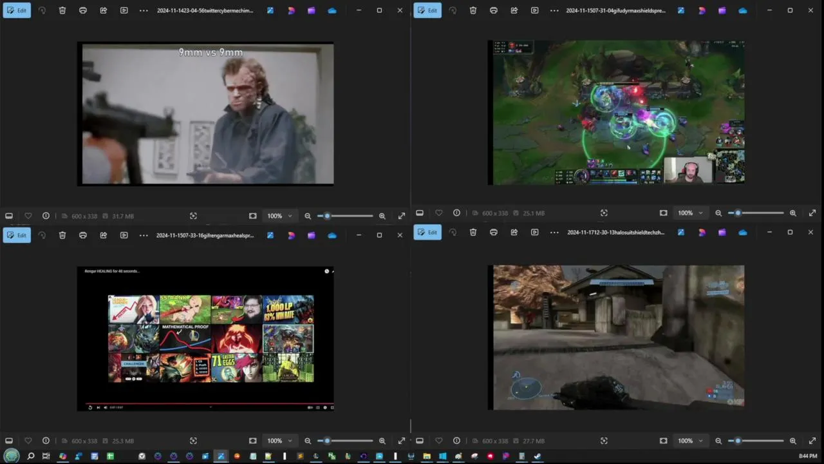Image resolution: width=824 pixels, height=464 pixels.
Task: Zoom in on the gifrengarmaxhealspr image
Action: [x=382, y=441]
